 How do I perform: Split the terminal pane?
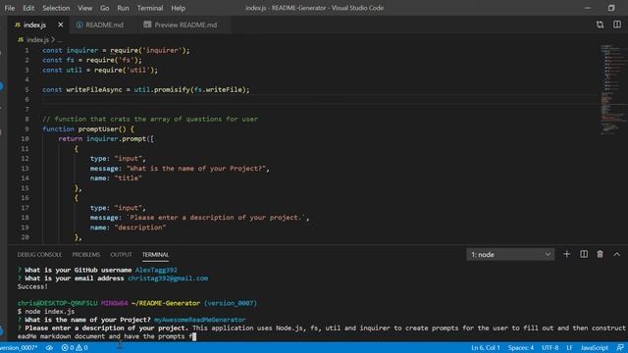pos(584,254)
